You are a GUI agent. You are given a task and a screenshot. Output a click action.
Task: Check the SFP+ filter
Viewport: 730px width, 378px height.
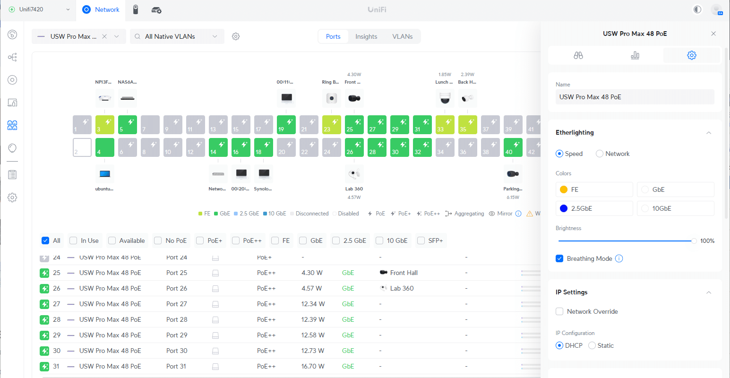421,241
